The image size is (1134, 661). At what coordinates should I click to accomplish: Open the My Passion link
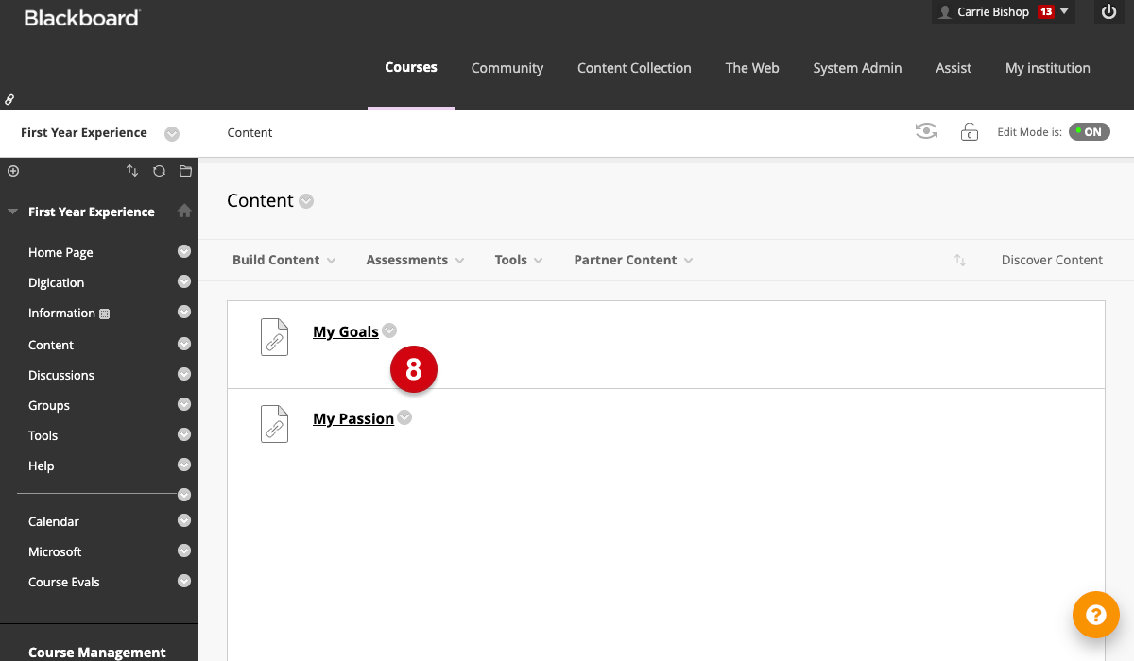(353, 418)
